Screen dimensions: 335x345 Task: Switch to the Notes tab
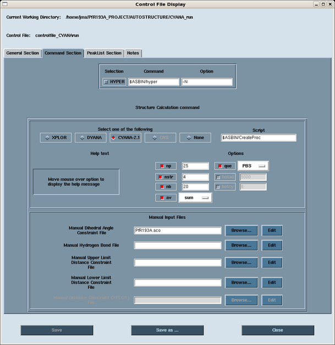point(133,53)
